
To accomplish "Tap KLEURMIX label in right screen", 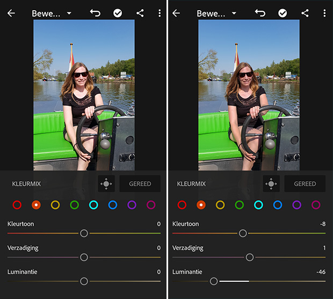I will (x=191, y=184).
